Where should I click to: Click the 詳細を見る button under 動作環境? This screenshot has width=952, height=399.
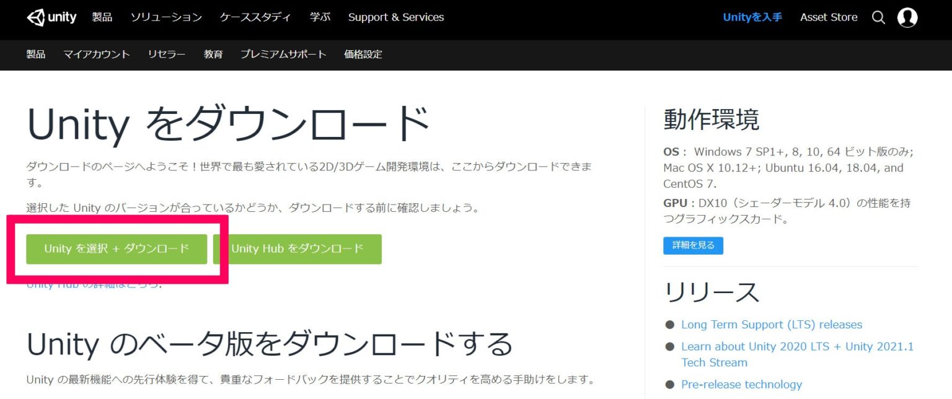693,245
